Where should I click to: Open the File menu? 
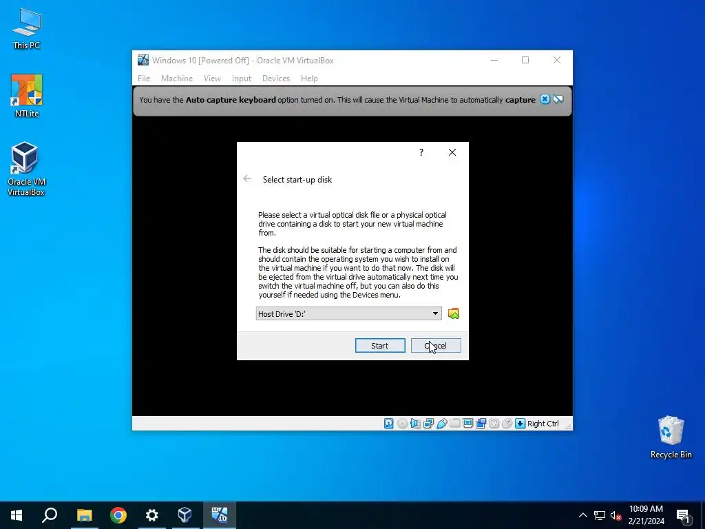144,79
